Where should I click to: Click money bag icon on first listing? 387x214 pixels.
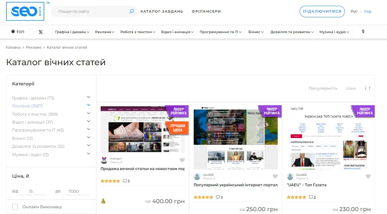103,201
